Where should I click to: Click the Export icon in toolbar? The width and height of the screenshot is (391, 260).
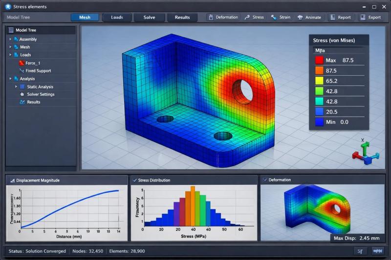click(x=363, y=18)
